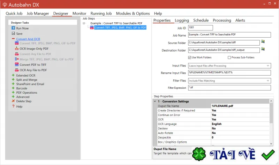Screen dimensions: 279x165
Task: Enable the Process Sub-Folders checkbox
Action: [229, 57]
